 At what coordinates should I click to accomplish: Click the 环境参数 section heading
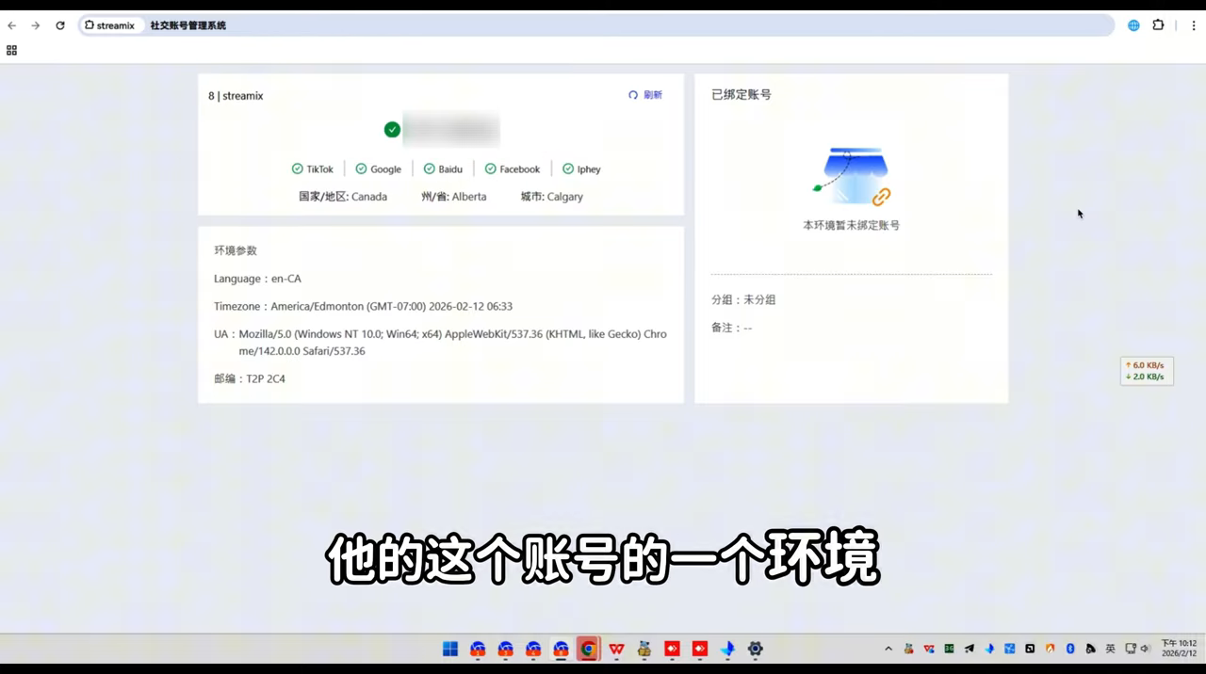236,250
